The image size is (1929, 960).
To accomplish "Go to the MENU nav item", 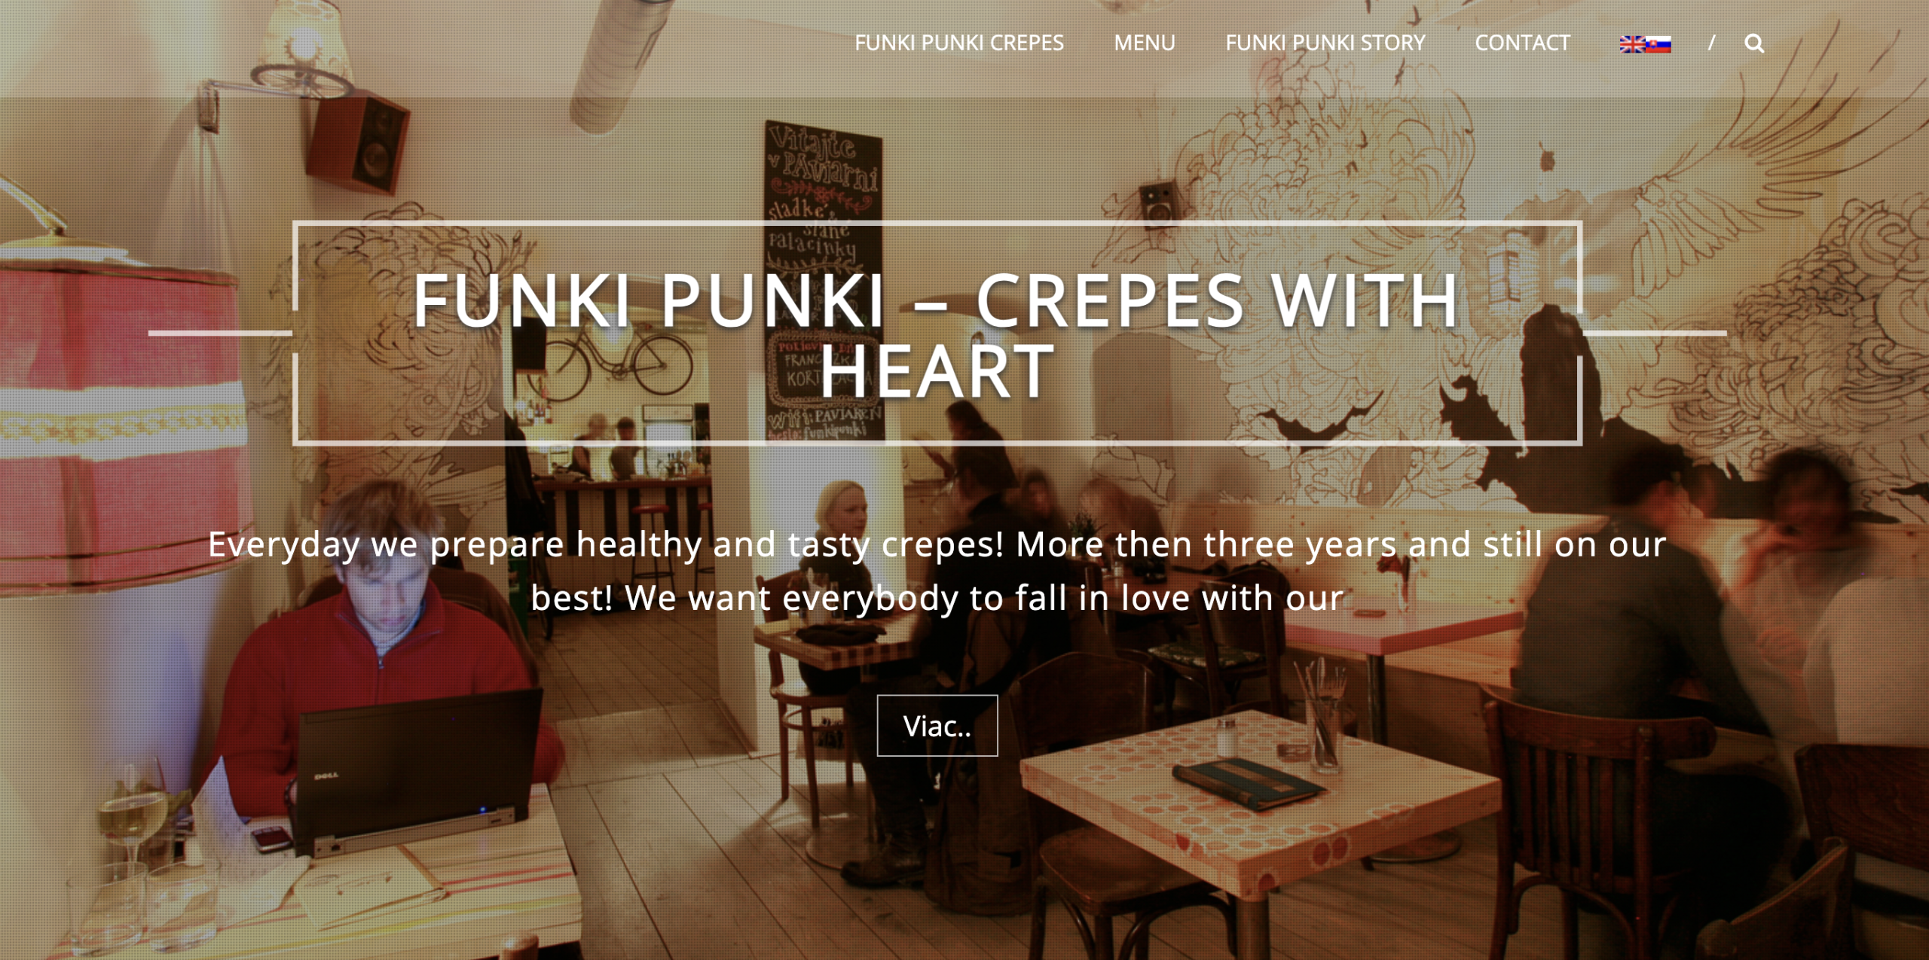I will tap(1144, 43).
